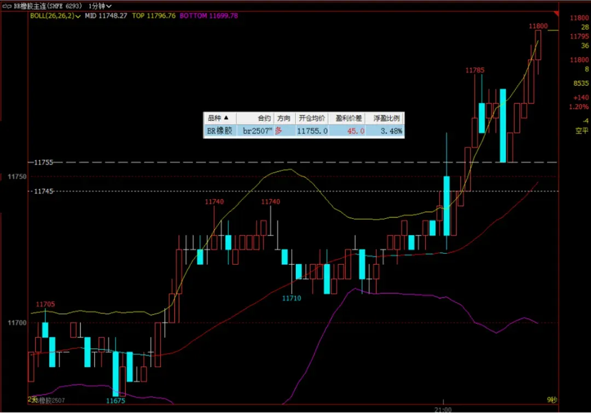Image resolution: width=591 pixels, height=413 pixels.
Task: Click the 11755 dashed price line label
Action: tap(44, 162)
